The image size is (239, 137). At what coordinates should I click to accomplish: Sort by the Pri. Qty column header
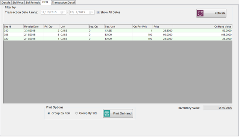point(52,27)
